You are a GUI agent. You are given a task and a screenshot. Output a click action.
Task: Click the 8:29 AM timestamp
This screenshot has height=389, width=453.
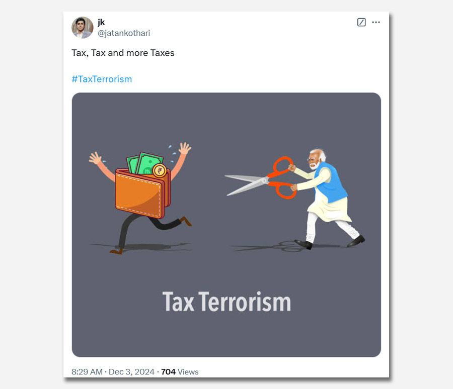87,372
